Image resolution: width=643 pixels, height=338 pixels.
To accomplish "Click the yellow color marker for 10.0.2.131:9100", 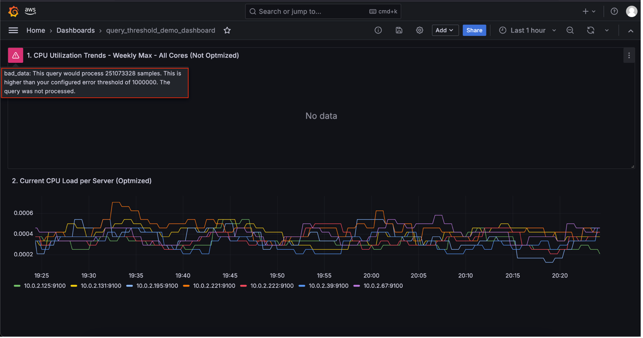I will click(x=73, y=285).
